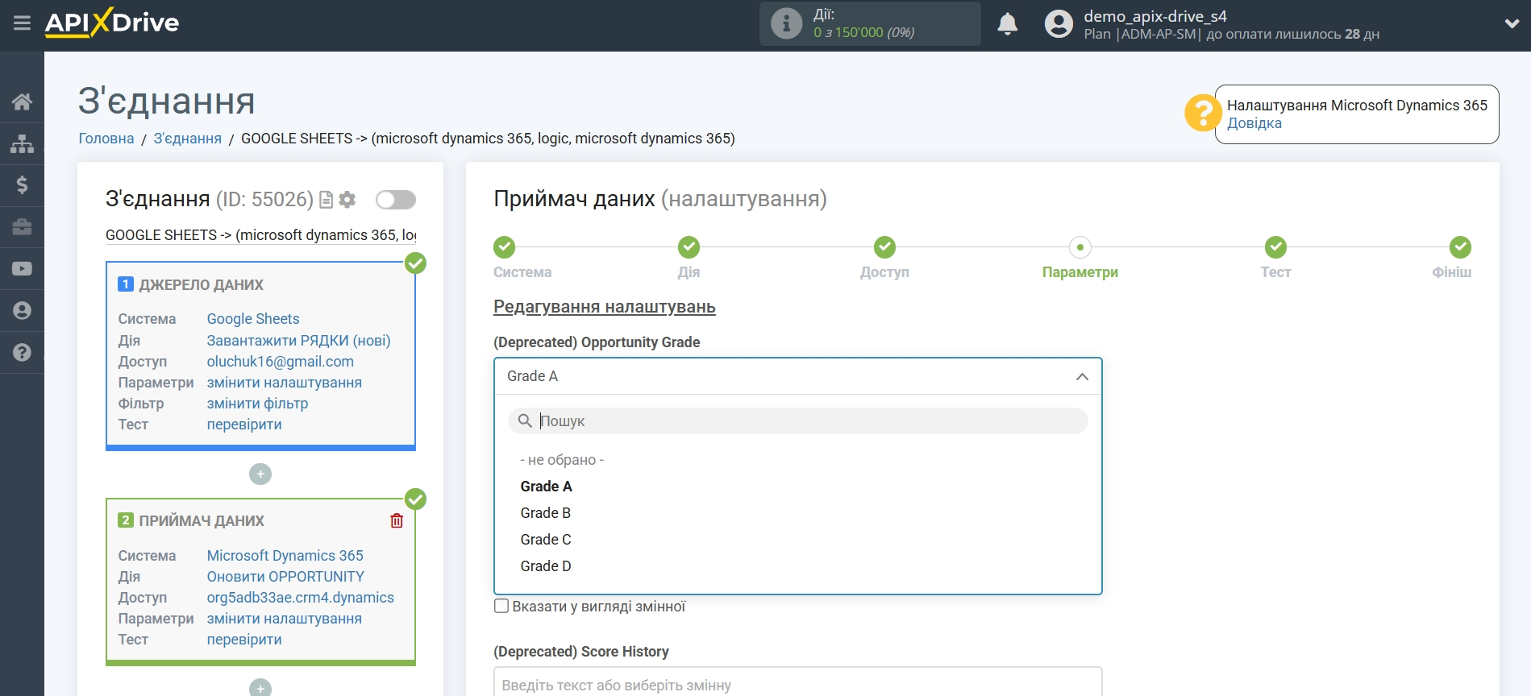Open the notifications bell

(1007, 24)
